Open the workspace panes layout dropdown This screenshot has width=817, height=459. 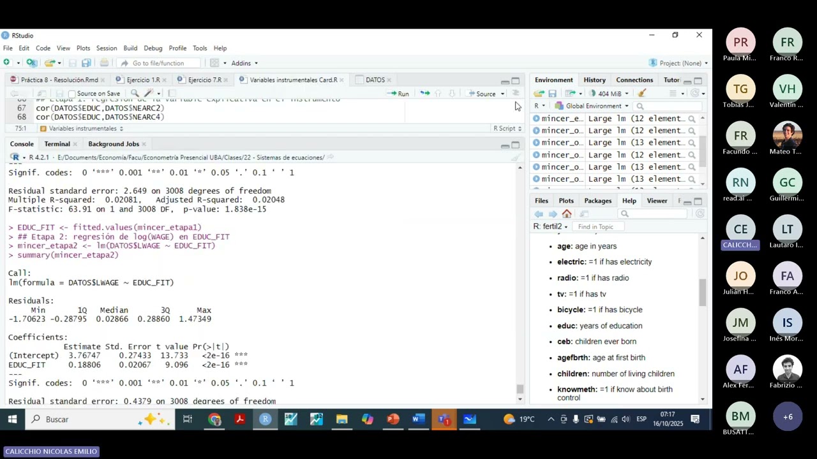(x=217, y=63)
